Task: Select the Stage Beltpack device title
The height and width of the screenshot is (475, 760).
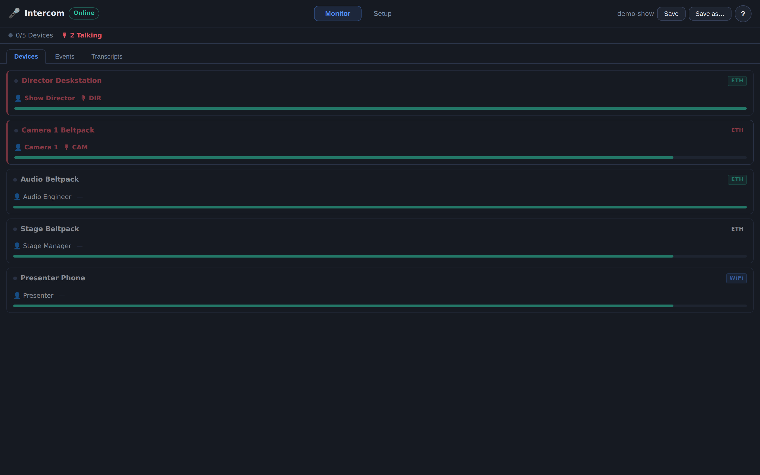Action: pos(50,229)
